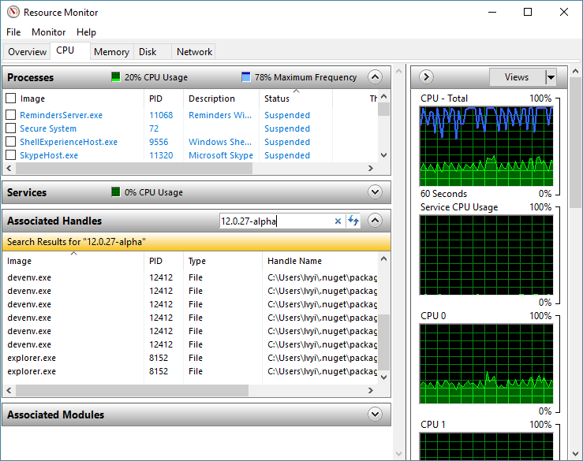Sort processes by Status column header
Image resolution: width=583 pixels, height=461 pixels.
(277, 99)
